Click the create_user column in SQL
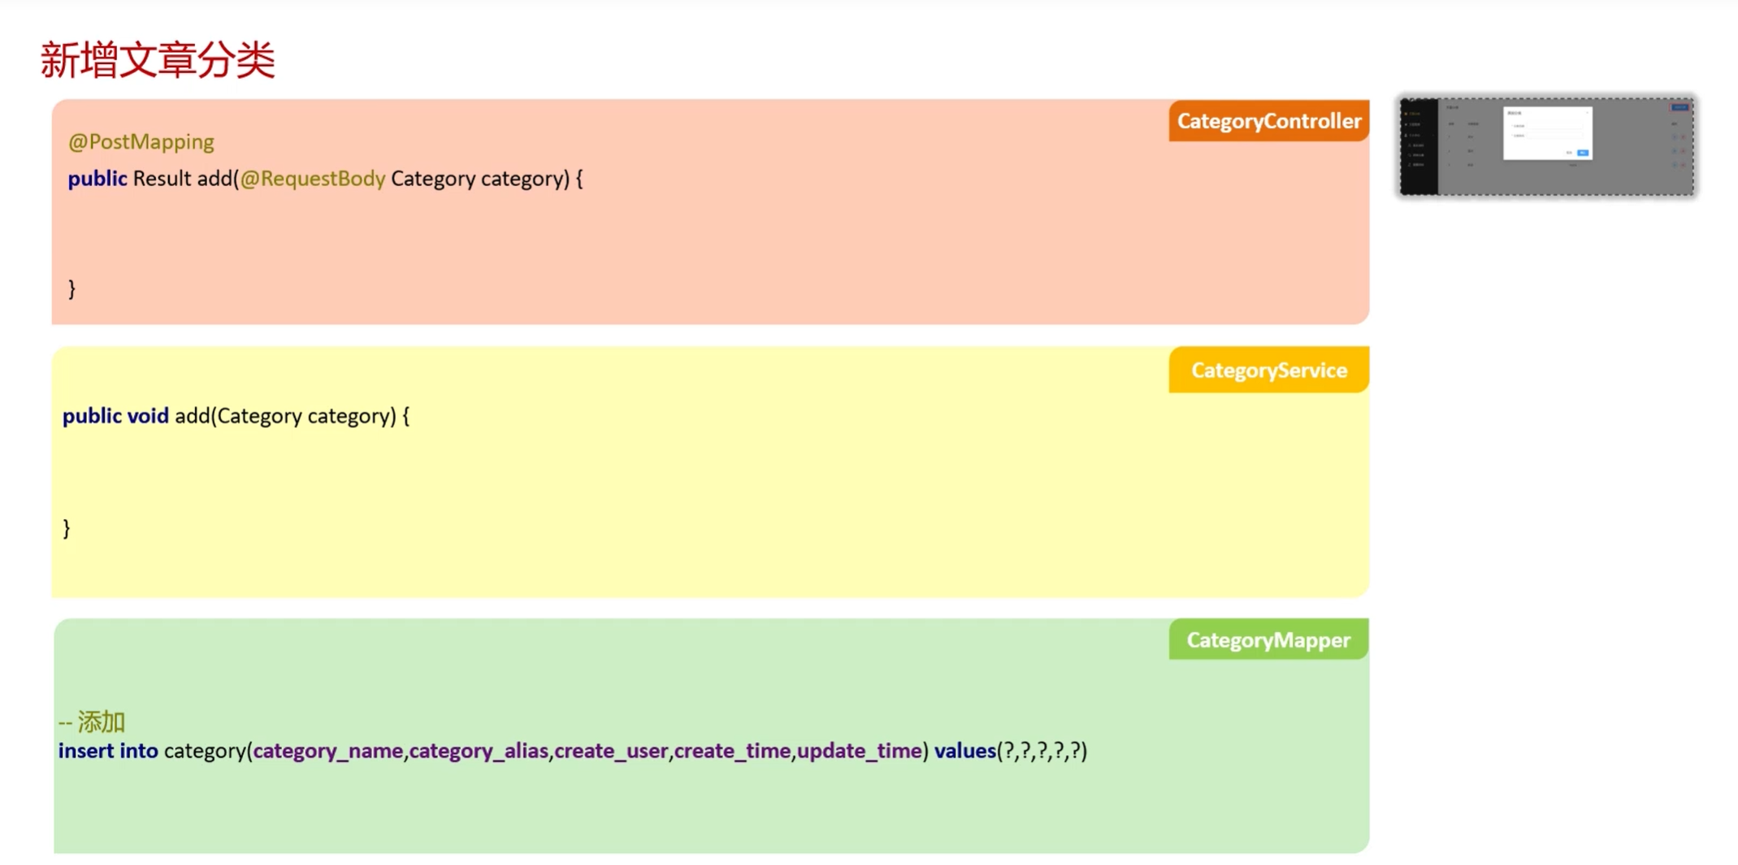 [x=611, y=751]
